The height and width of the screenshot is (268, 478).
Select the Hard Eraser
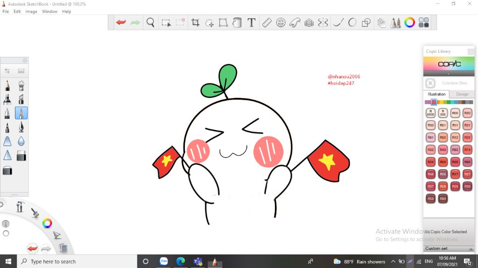21,156
